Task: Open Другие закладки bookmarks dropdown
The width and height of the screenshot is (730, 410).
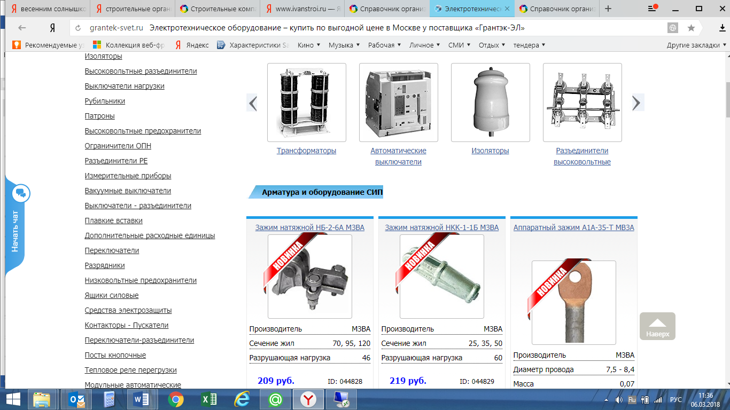Action: click(x=696, y=45)
